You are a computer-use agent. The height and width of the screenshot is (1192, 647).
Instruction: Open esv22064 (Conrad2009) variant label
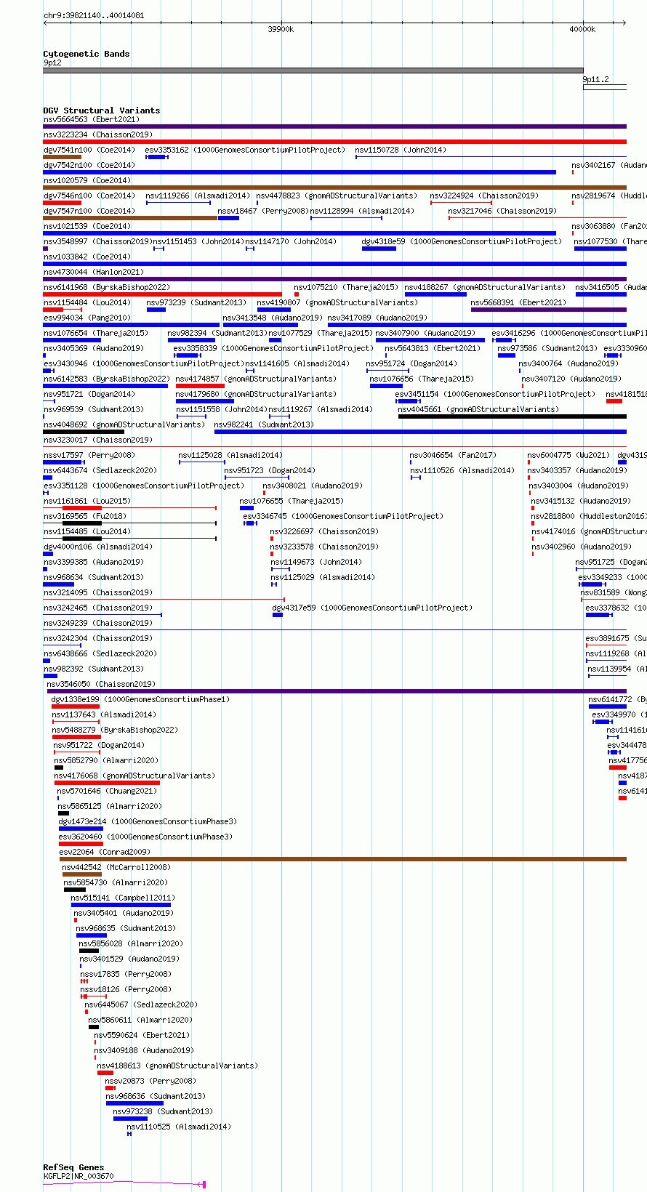click(105, 852)
